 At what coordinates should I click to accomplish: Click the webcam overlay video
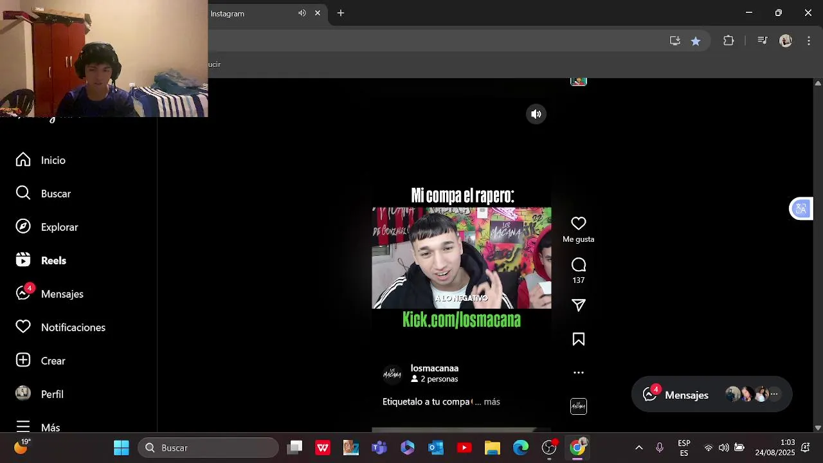104,59
